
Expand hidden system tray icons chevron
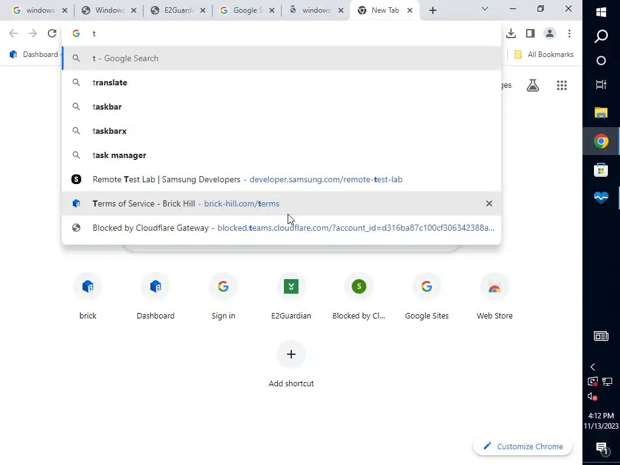tap(593, 367)
